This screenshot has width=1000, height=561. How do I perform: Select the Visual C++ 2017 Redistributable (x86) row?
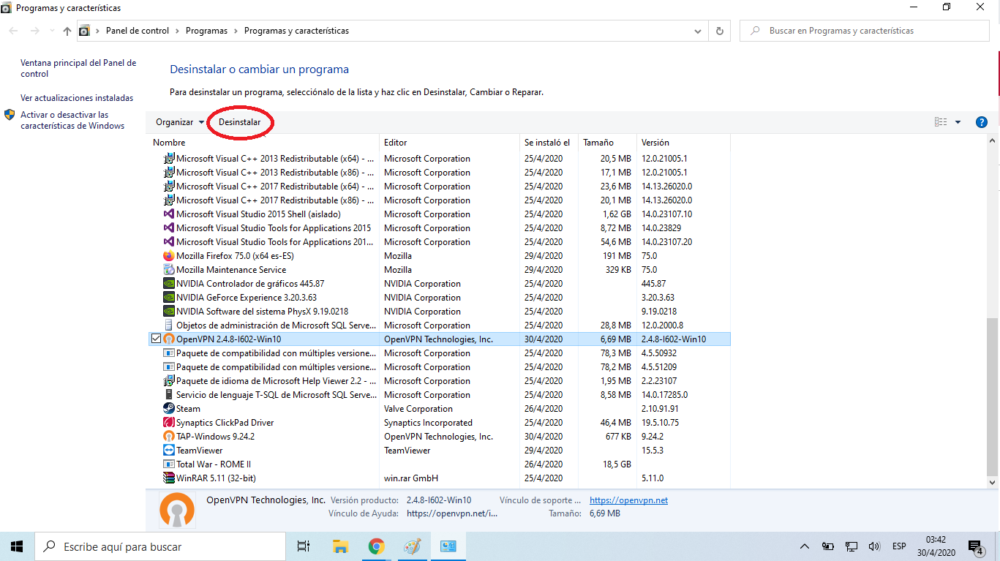click(x=440, y=200)
